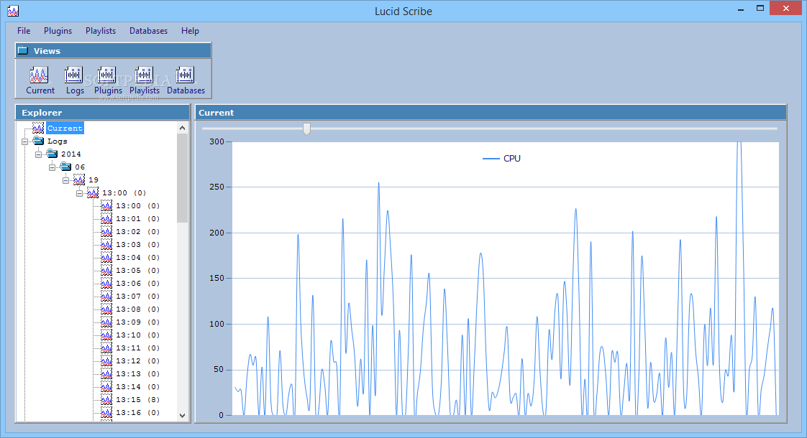Select the 13:13 (0) log entry

coord(137,374)
